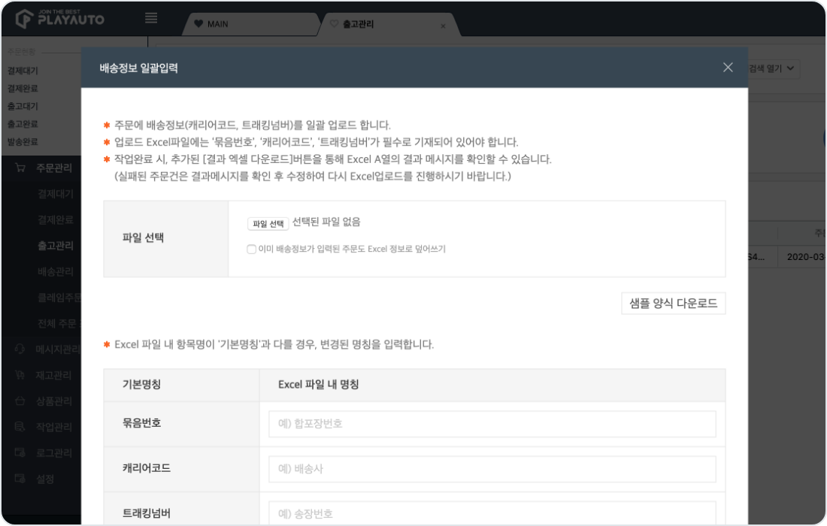827x526 pixels.
Task: Close the 출고관리 tab with its X
Action: pyautogui.click(x=443, y=26)
